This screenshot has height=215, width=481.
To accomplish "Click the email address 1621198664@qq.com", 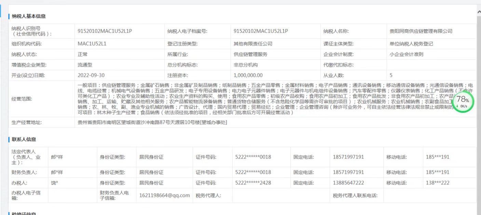I will tap(164, 195).
